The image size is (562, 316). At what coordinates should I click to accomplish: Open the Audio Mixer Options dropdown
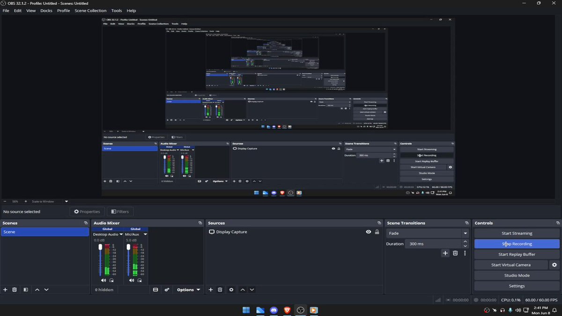[188, 290]
